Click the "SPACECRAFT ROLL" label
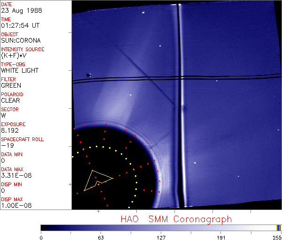This screenshot has width=282, height=240. click(23, 139)
